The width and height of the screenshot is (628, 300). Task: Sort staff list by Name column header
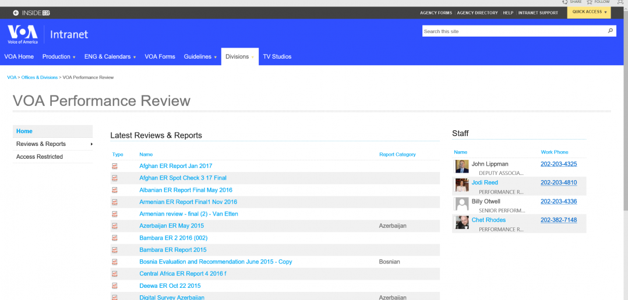point(460,152)
